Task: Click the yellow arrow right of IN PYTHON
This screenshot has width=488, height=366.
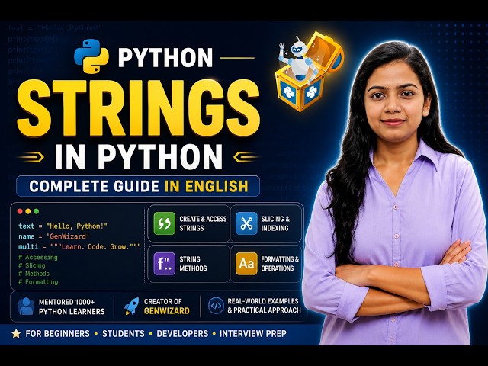Action: pos(246,157)
